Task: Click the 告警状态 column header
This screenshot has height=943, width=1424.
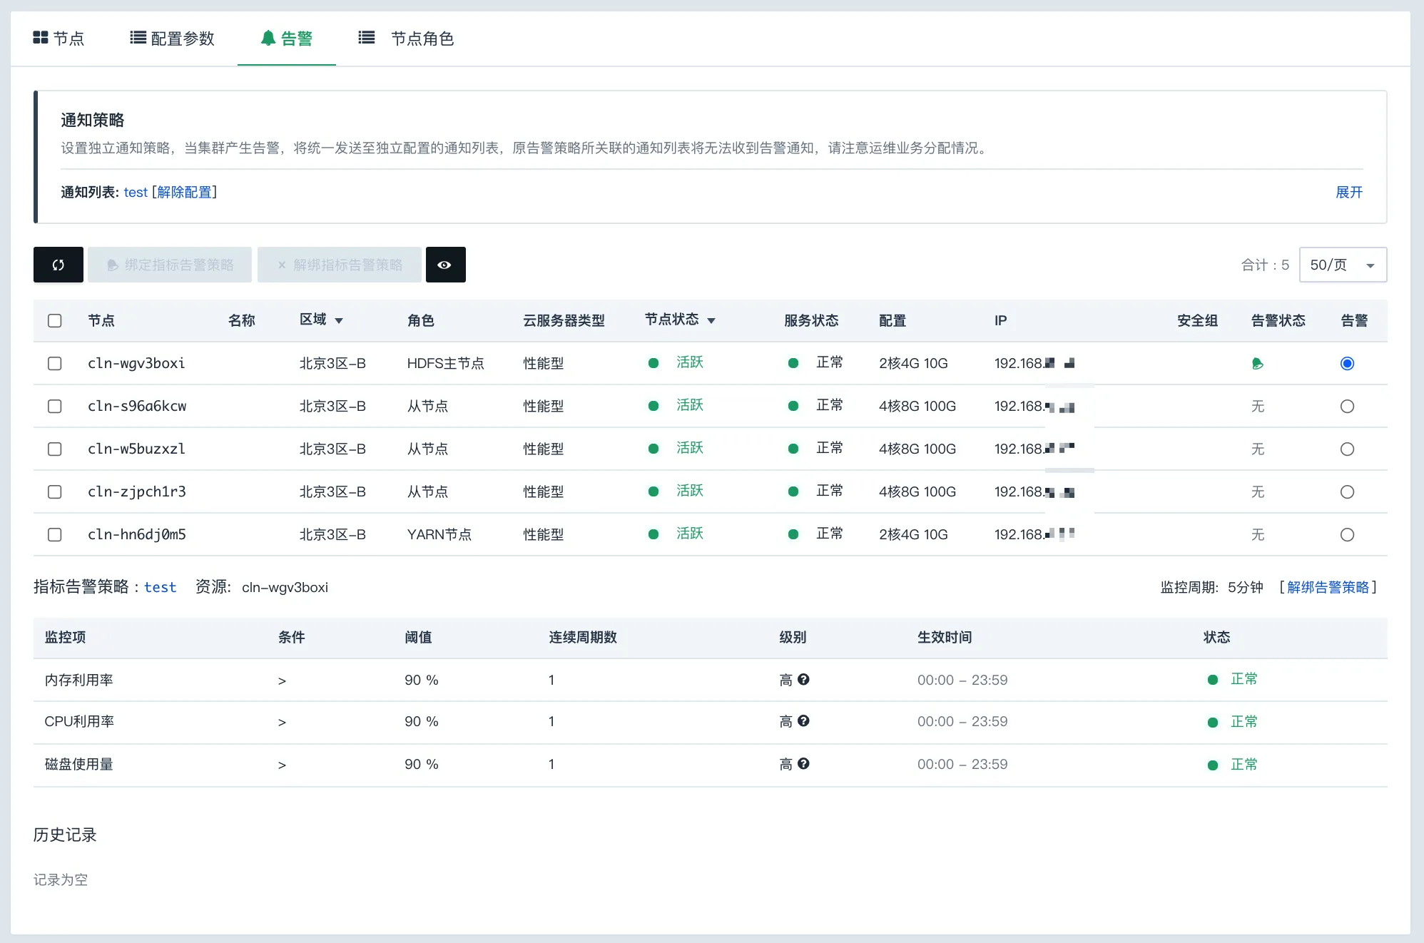Action: [x=1278, y=320]
